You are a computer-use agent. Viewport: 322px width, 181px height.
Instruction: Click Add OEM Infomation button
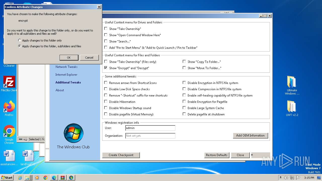pos(250,135)
